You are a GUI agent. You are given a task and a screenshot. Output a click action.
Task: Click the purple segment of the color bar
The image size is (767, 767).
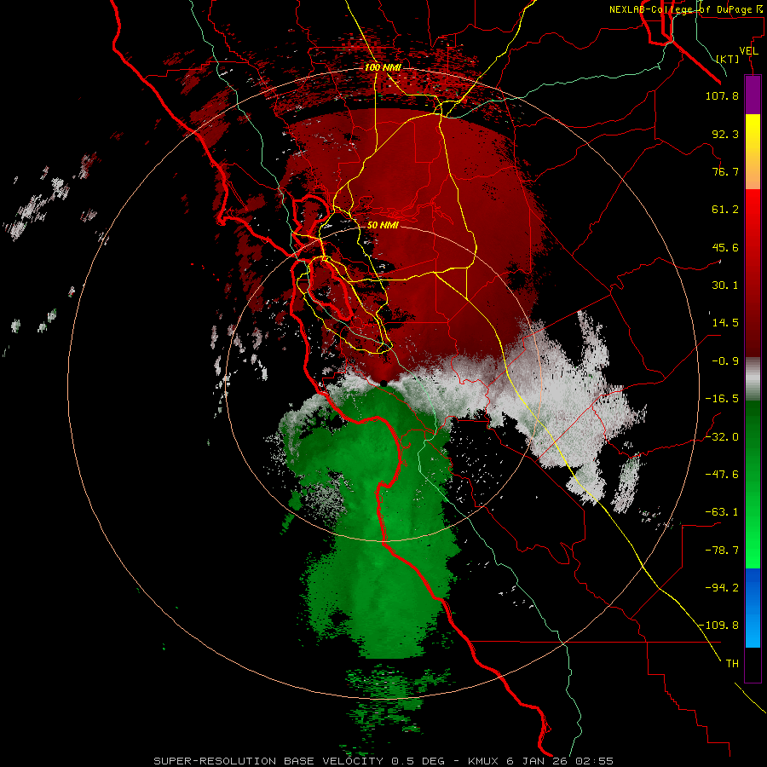click(x=753, y=95)
